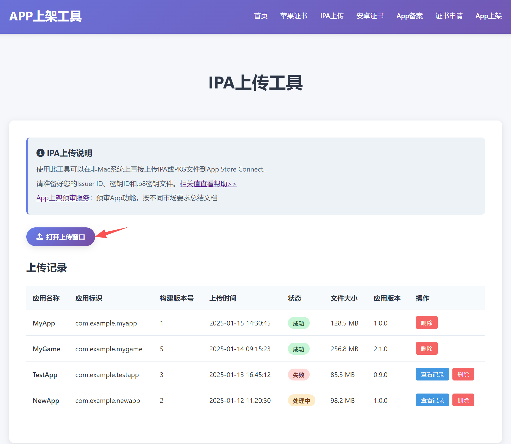Click the 失败 status badge for TestApp
511x444 pixels.
298,375
